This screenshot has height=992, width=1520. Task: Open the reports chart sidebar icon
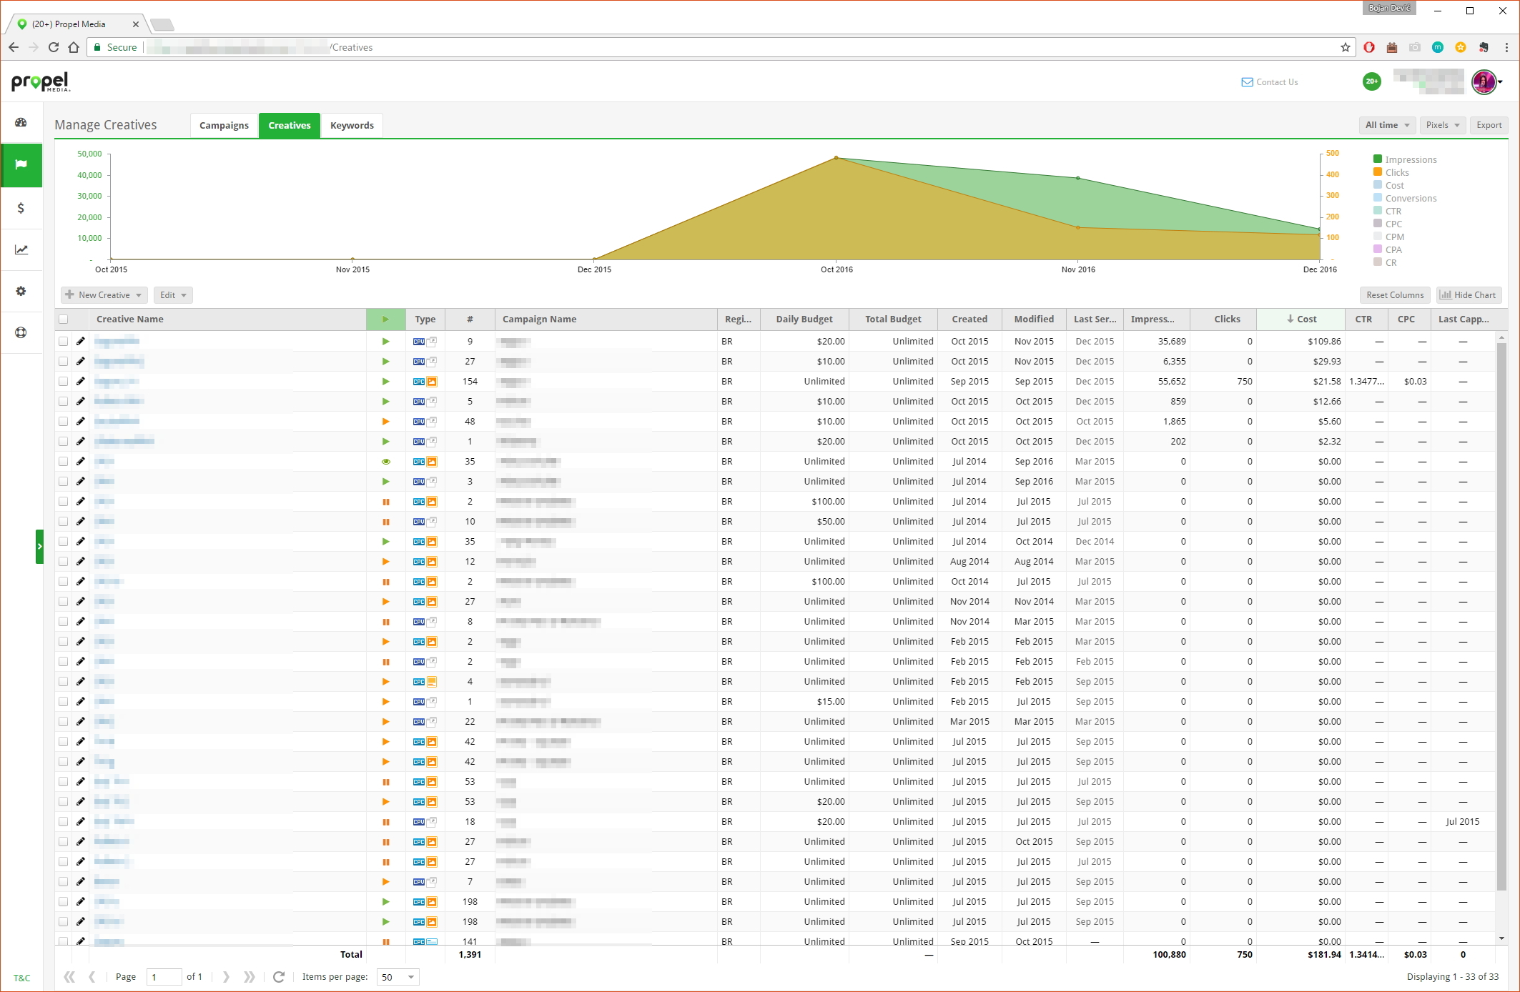(21, 249)
